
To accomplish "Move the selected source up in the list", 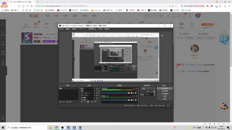I will pyautogui.click(x=92, y=102).
